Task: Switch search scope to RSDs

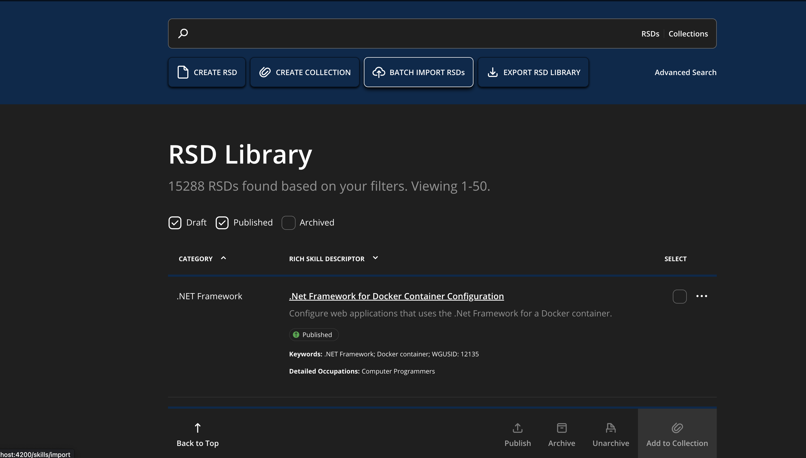Action: (x=650, y=34)
